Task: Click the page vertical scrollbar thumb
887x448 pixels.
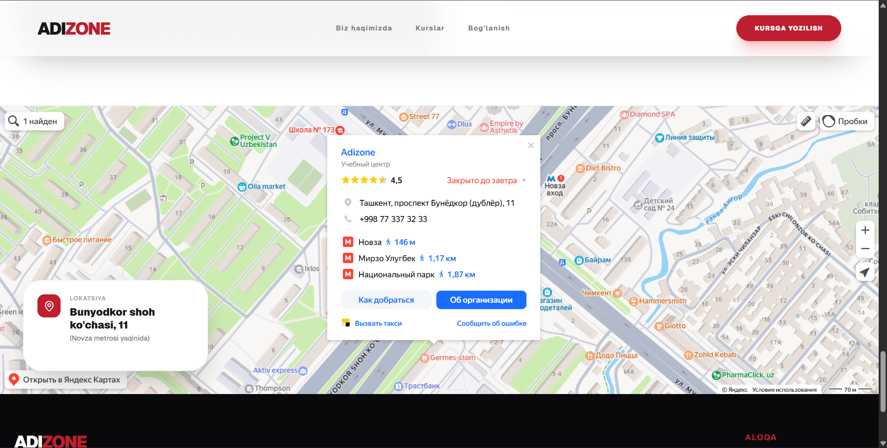Action: (x=883, y=382)
